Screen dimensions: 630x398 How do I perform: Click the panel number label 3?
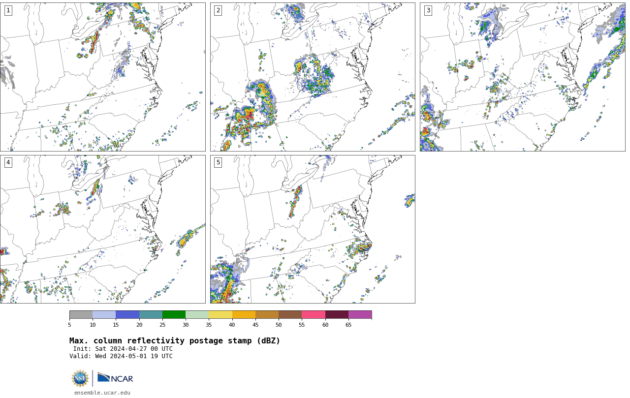(x=428, y=10)
